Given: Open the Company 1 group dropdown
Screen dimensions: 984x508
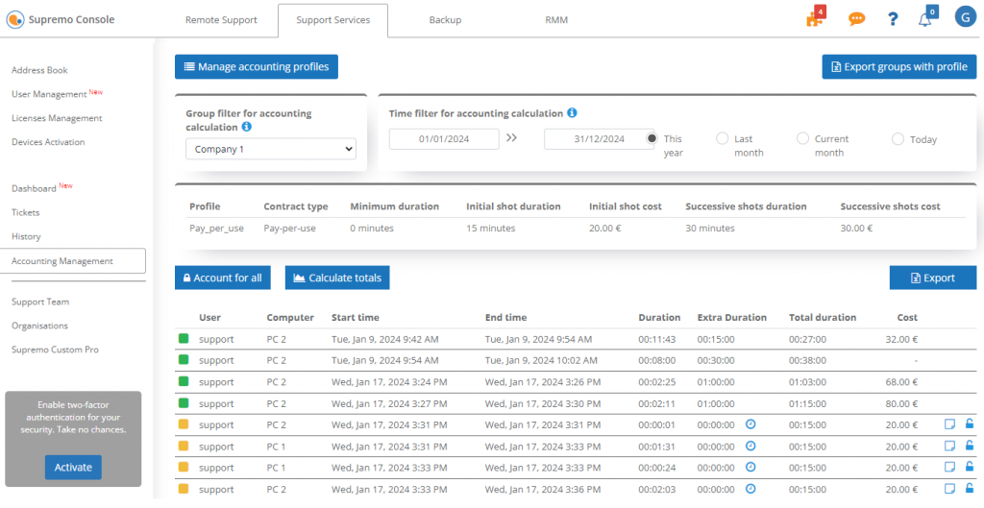Looking at the screenshot, I should point(270,149).
